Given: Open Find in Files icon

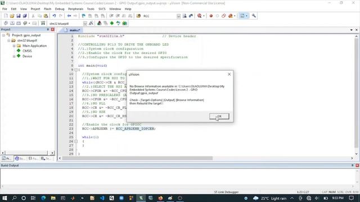Looking at the screenshot, I should coord(138,16).
